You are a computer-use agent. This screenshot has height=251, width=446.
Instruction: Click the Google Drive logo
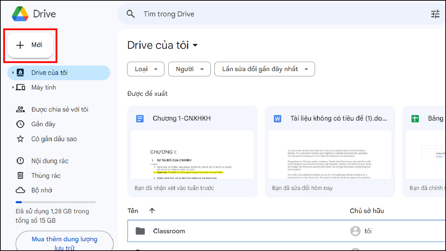pos(20,14)
